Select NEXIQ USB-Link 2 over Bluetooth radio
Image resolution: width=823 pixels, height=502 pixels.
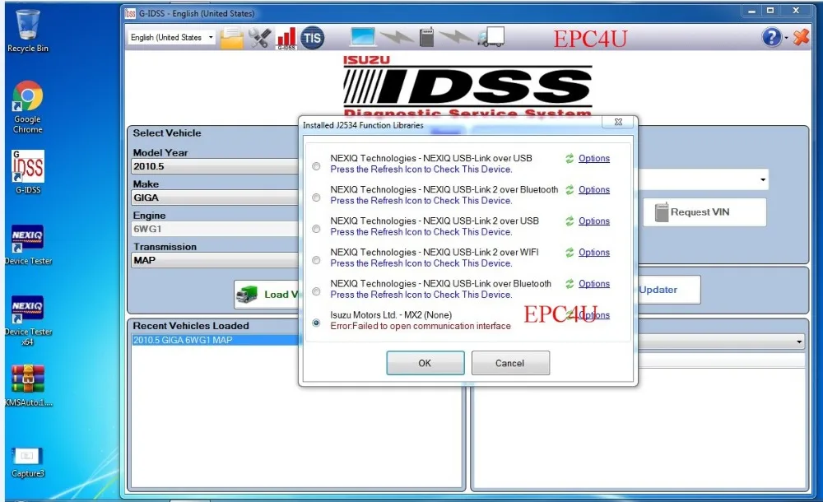(316, 198)
